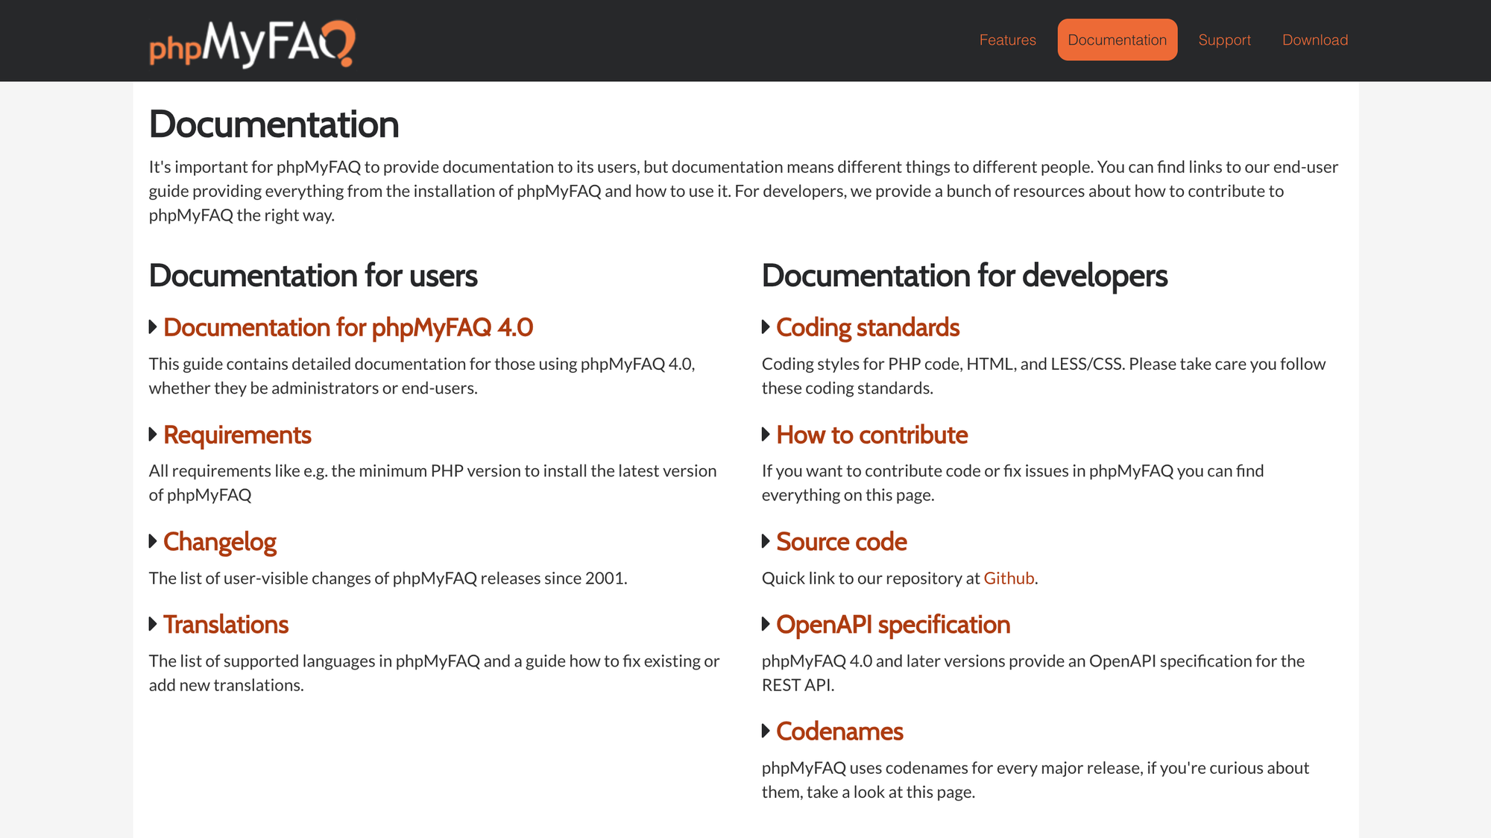The width and height of the screenshot is (1491, 838).
Task: Open the Codenames link
Action: (839, 732)
